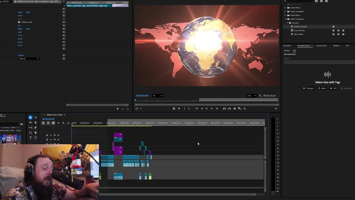The width and height of the screenshot is (355, 200).
Task: Expand the Video Effects folder
Action: (285, 15)
